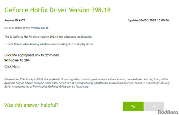Answer Yes to 'Was this answer helpful?'

133,106
